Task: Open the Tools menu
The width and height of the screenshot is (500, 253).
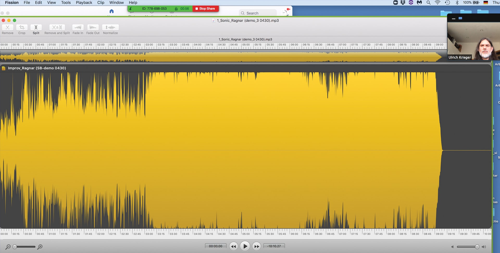Action: click(x=66, y=3)
